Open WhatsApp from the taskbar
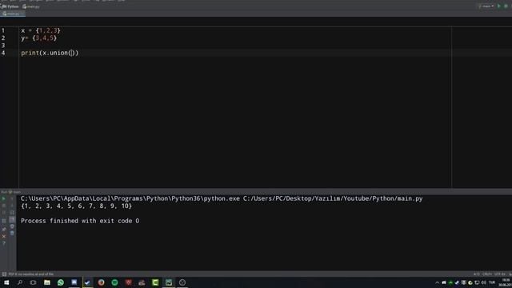 click(x=61, y=282)
